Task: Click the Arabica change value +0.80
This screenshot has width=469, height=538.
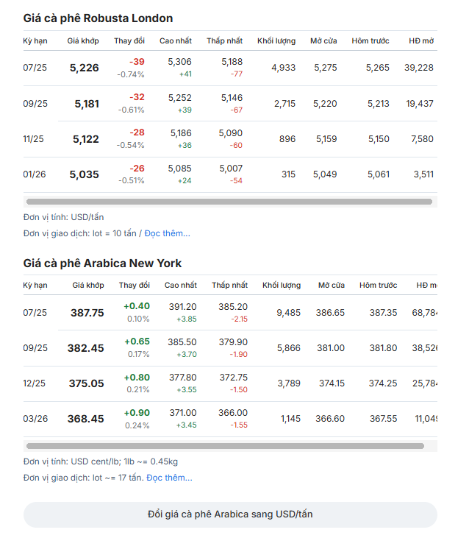Action: (137, 378)
